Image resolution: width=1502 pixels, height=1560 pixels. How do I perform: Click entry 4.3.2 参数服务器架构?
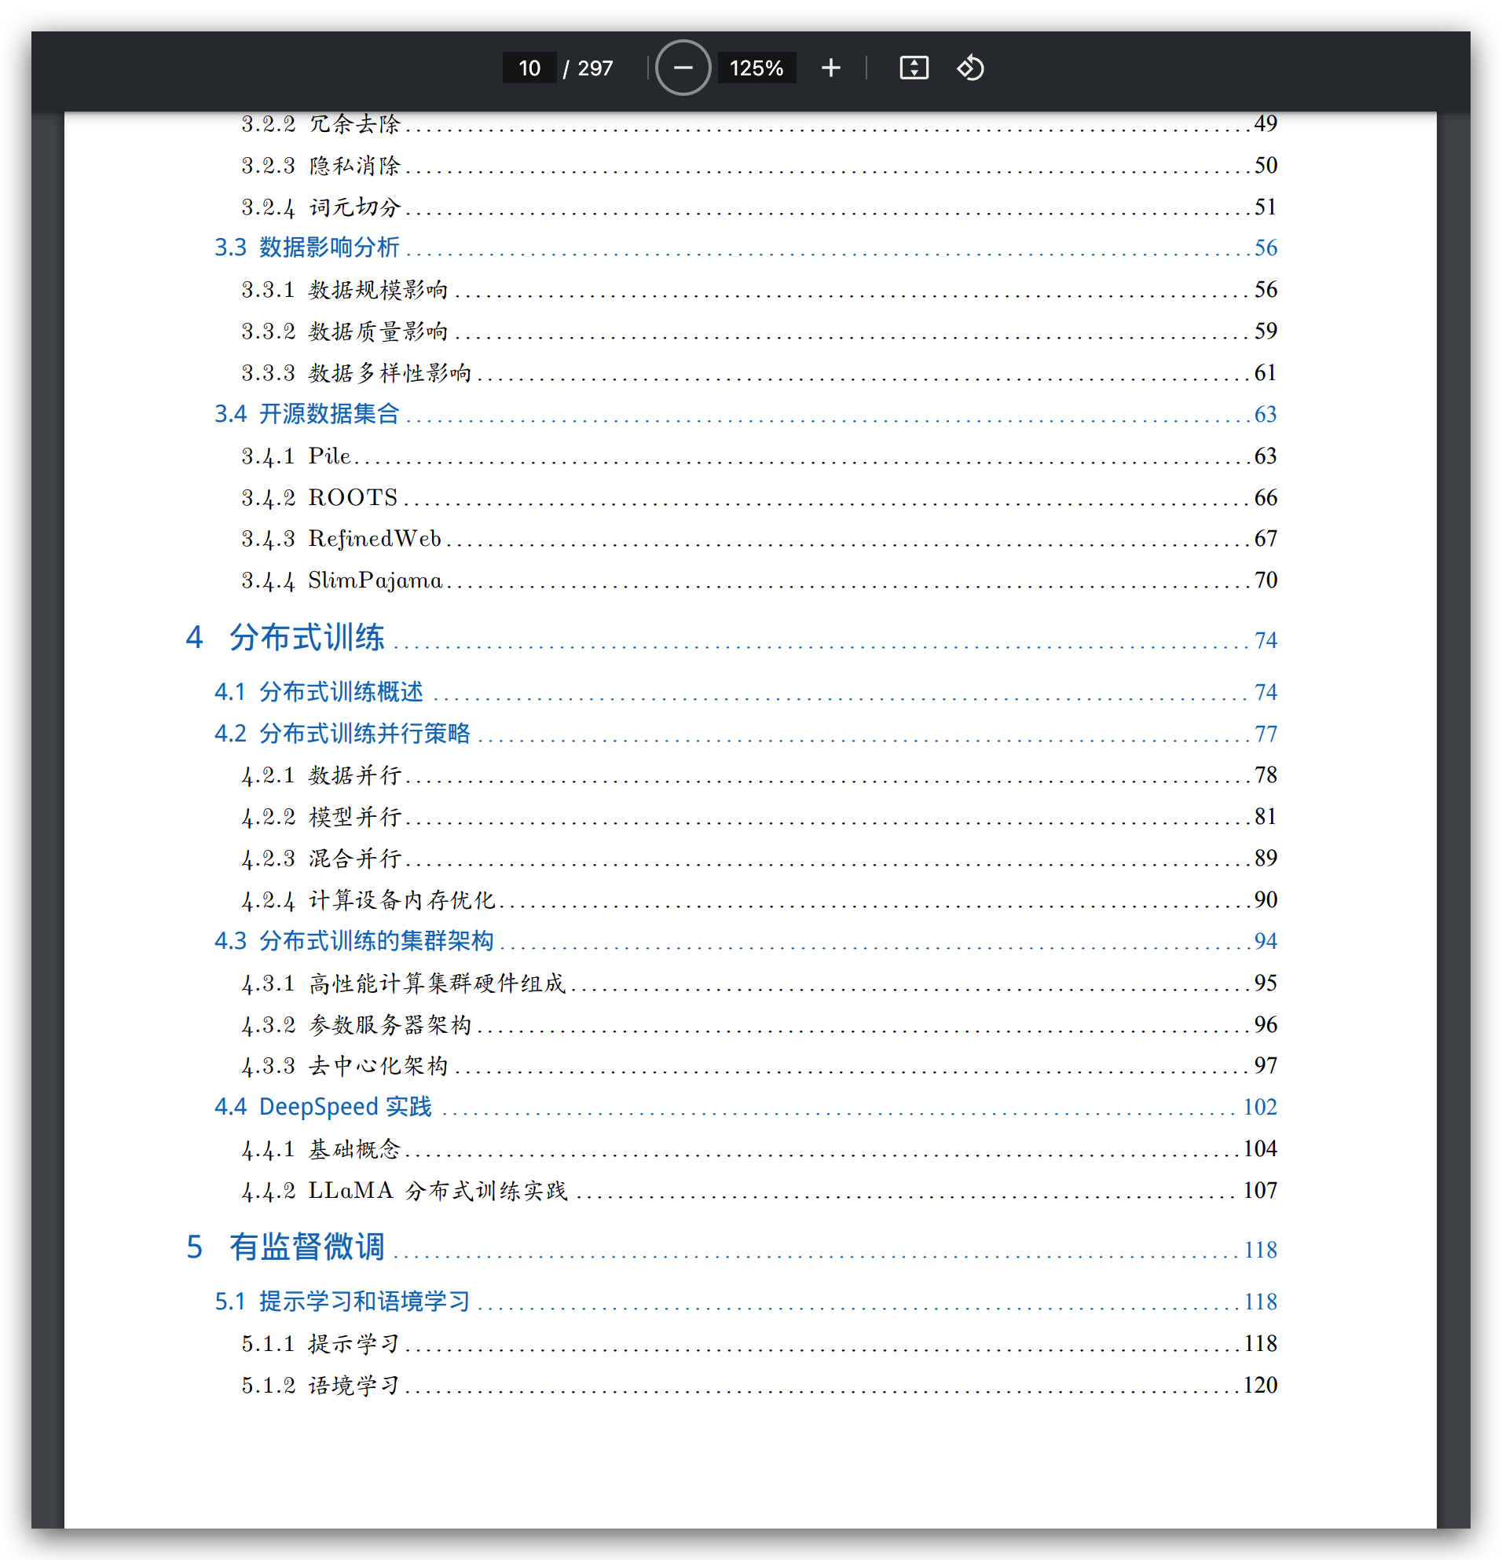[x=357, y=1024]
